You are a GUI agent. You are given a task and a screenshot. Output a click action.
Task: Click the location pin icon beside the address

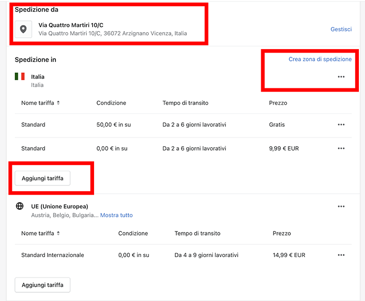(24, 29)
